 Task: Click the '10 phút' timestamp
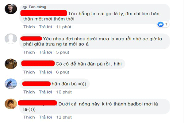point(64,92)
